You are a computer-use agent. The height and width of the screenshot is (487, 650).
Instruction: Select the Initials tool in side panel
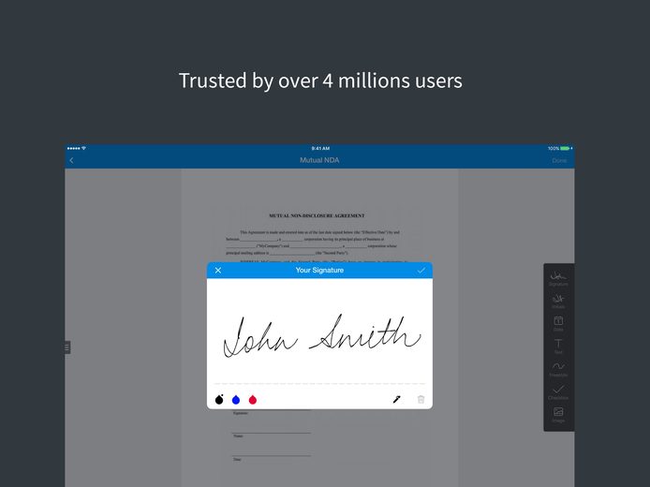(x=558, y=302)
